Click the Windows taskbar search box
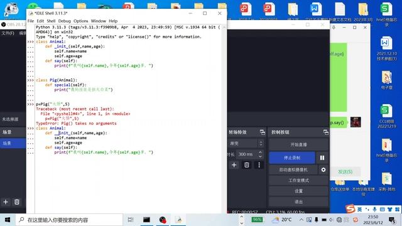402x226 pixels. coord(69,220)
